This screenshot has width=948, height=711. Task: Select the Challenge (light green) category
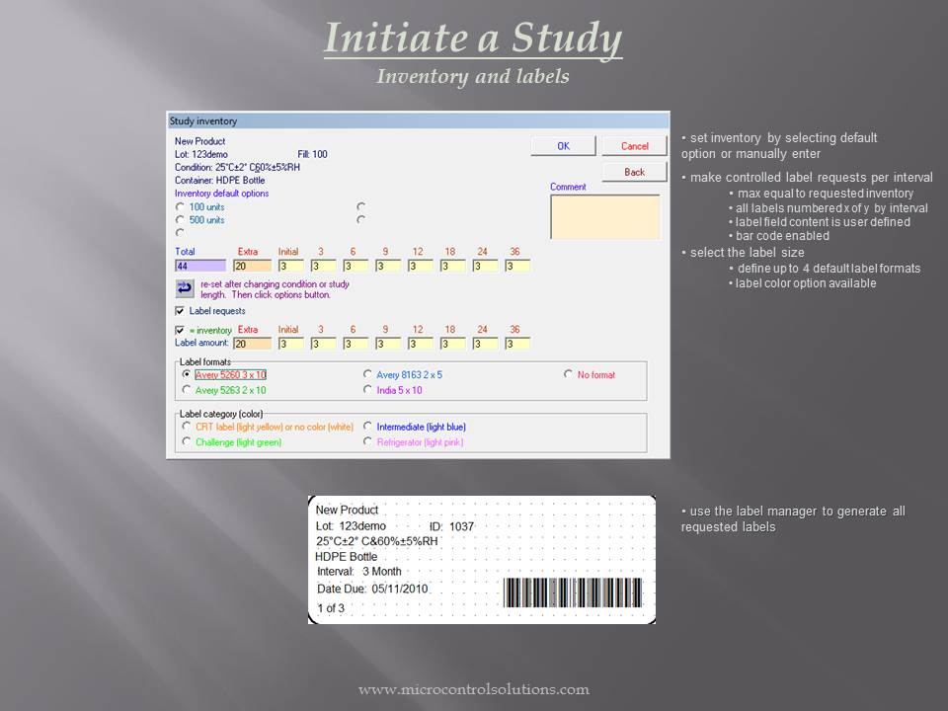coord(186,440)
